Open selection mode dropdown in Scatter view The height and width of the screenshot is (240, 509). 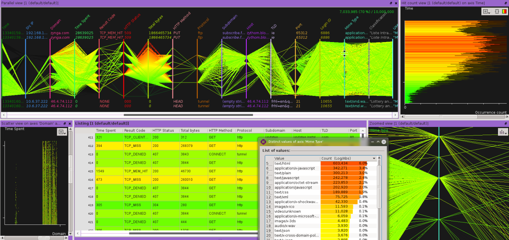(x=62, y=132)
